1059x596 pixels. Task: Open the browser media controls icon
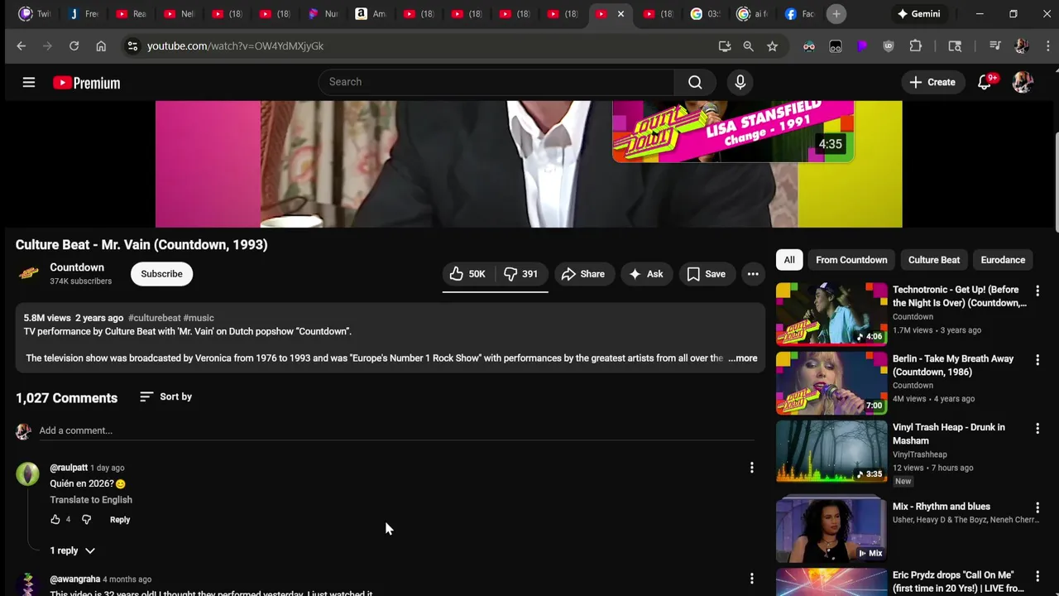point(995,46)
